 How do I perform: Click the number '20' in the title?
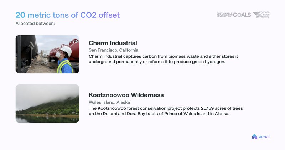[20, 15]
